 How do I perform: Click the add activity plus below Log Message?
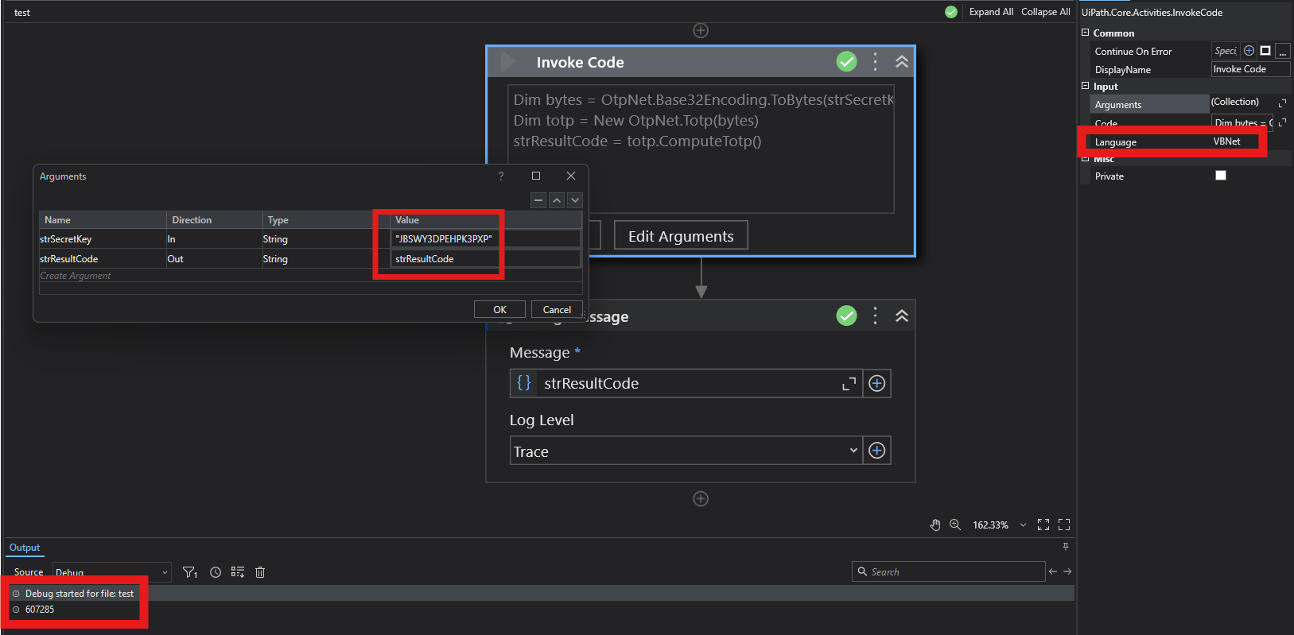(x=701, y=498)
